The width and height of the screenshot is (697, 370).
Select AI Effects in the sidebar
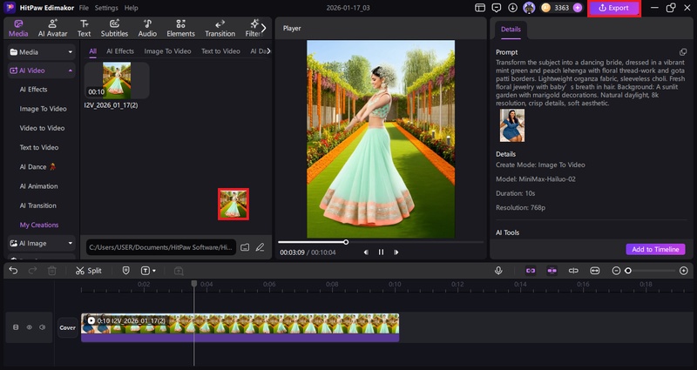pyautogui.click(x=33, y=90)
